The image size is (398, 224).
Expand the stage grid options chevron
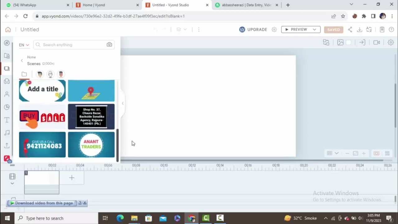pos(337,153)
